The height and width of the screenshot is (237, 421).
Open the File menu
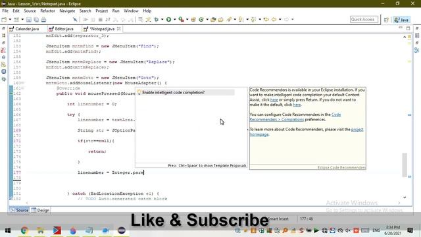tap(5, 11)
